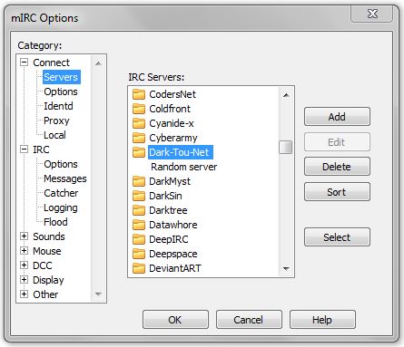Expand the Display category

[24, 280]
